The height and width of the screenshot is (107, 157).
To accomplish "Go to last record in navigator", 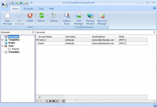I will 54,101.
